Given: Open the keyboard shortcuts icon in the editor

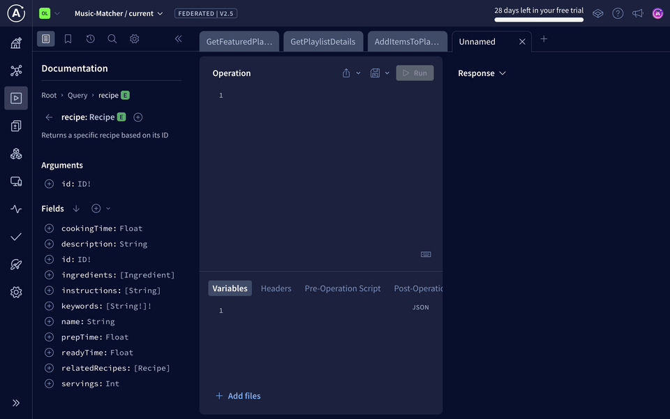Looking at the screenshot, I should (x=426, y=254).
